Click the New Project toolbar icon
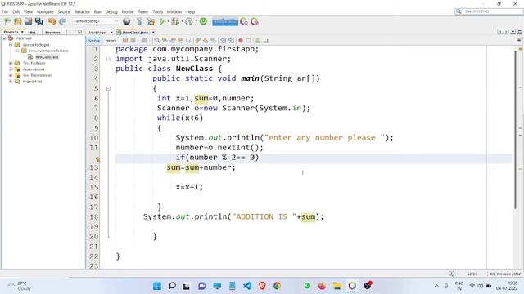Viewport: 524px width, 294px height. [x=18, y=22]
